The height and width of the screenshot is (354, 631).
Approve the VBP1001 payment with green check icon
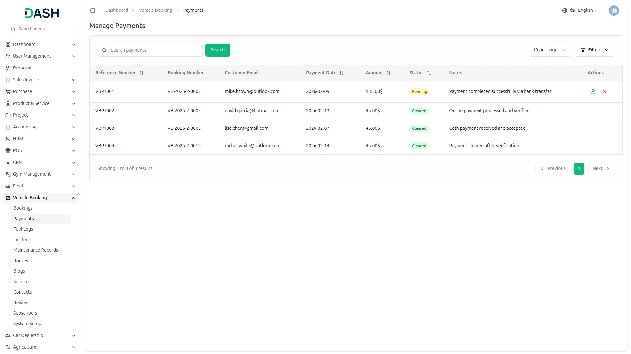pos(593,92)
